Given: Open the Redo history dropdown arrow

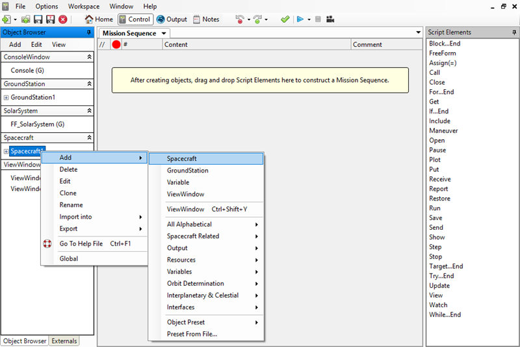Looking at the screenshot, I should pos(266,20).
